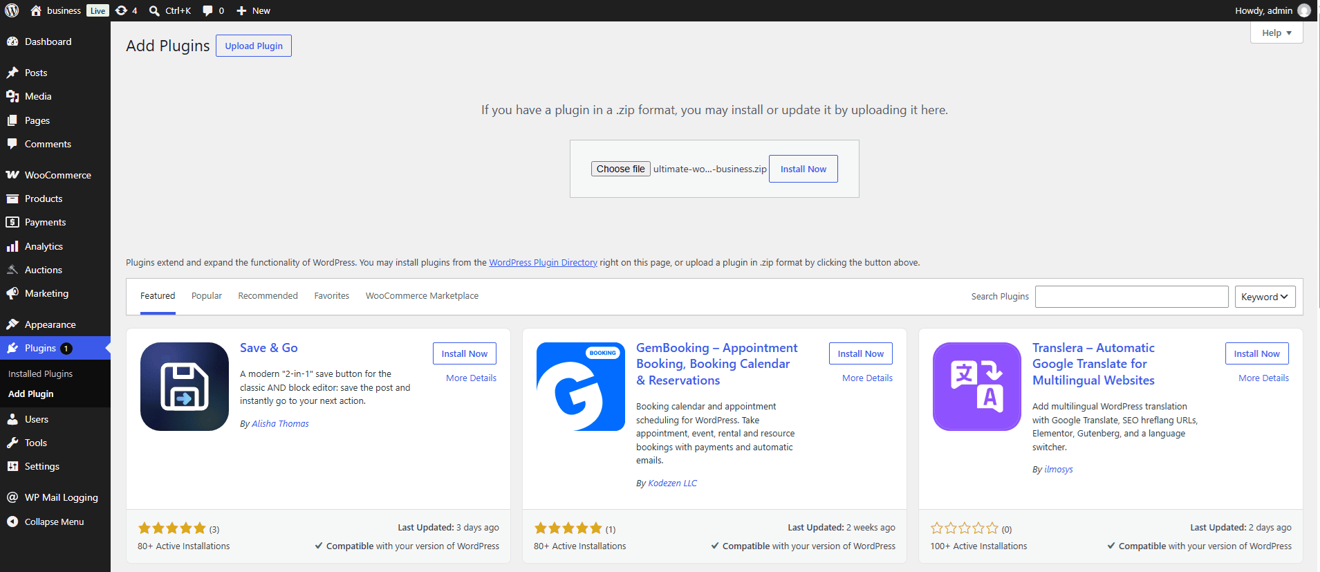Switch to the Featured tab
1320x572 pixels.
point(158,296)
